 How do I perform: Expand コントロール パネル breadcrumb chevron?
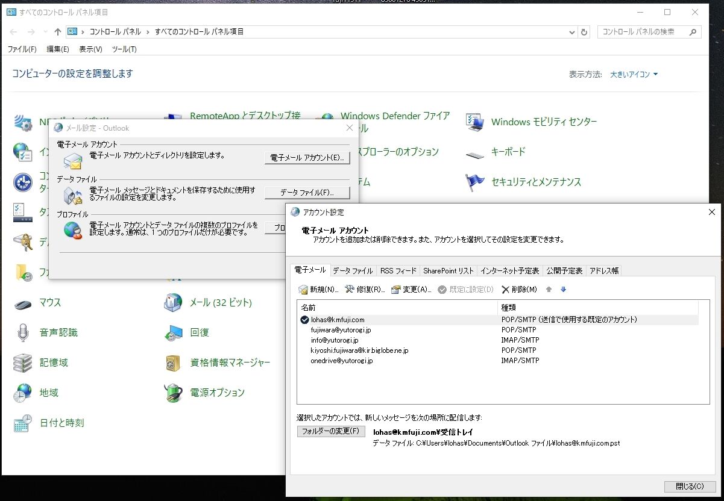[148, 32]
